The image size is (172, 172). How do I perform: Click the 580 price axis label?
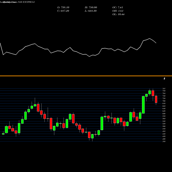click(164, 116)
